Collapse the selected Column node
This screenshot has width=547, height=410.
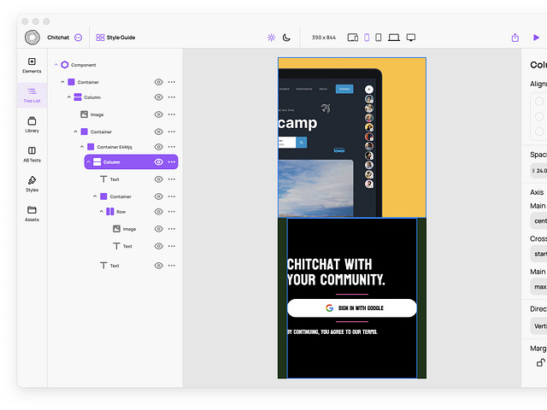click(x=89, y=161)
